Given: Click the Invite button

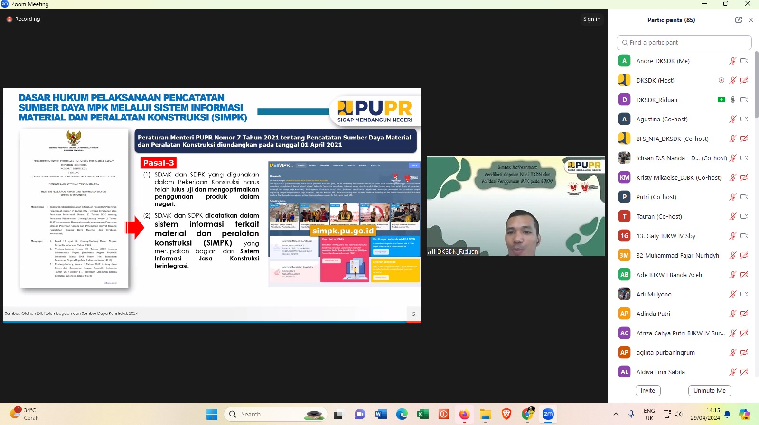Looking at the screenshot, I should (x=648, y=390).
